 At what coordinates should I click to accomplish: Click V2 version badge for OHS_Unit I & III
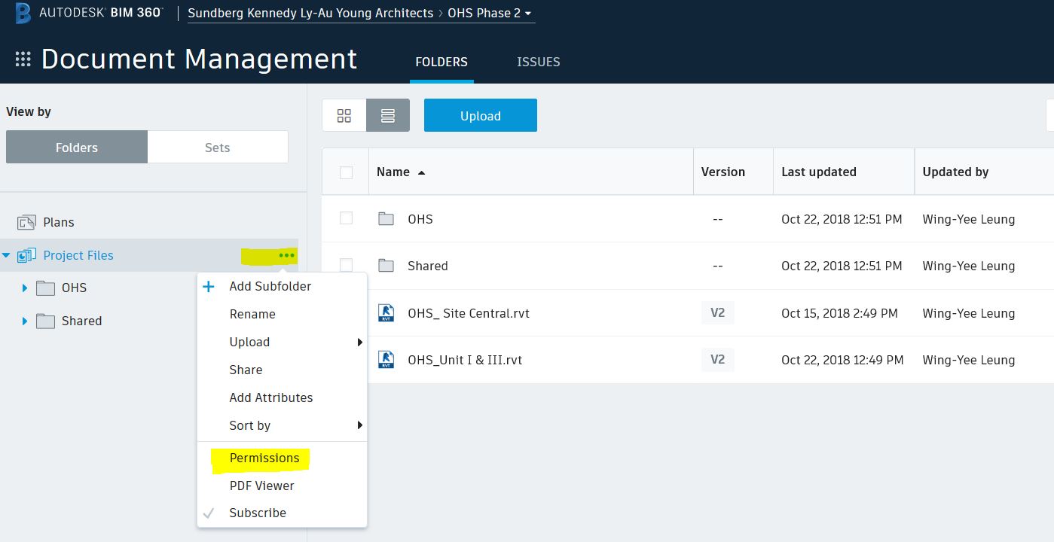click(717, 359)
